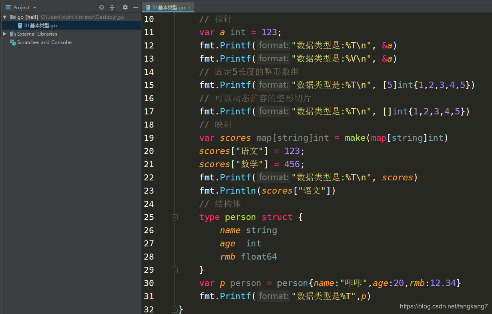Click the comment '// 指针' on line 10

(x=215, y=19)
